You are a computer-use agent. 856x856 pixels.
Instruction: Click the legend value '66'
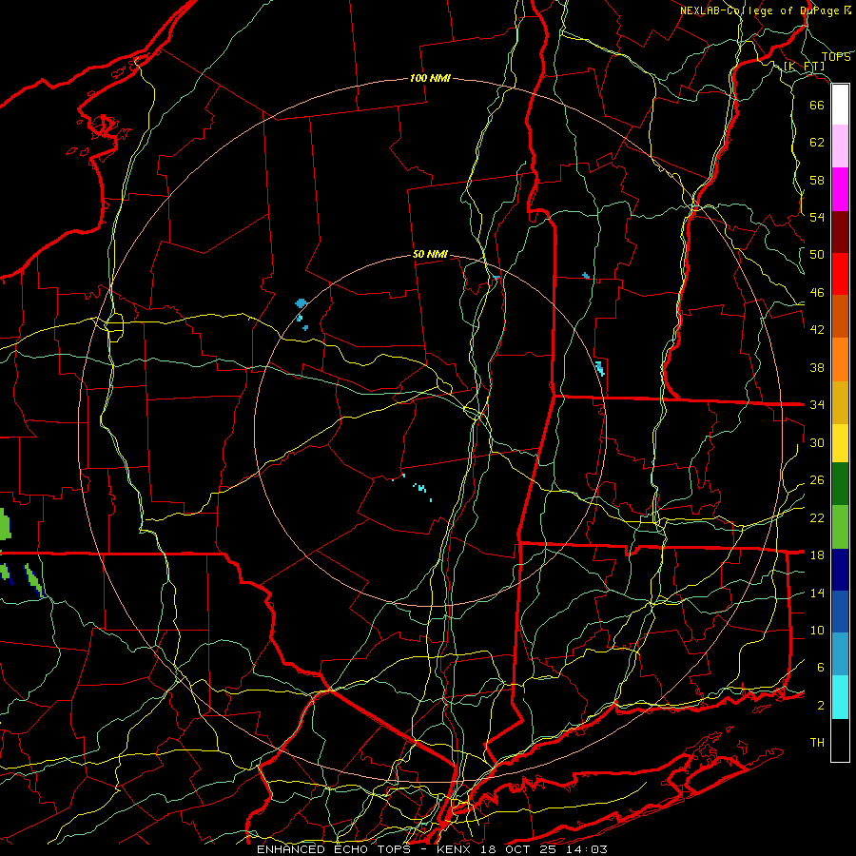coord(817,105)
